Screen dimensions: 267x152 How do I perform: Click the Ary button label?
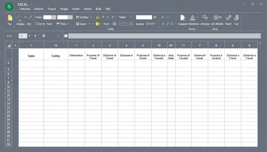(x=29, y=24)
